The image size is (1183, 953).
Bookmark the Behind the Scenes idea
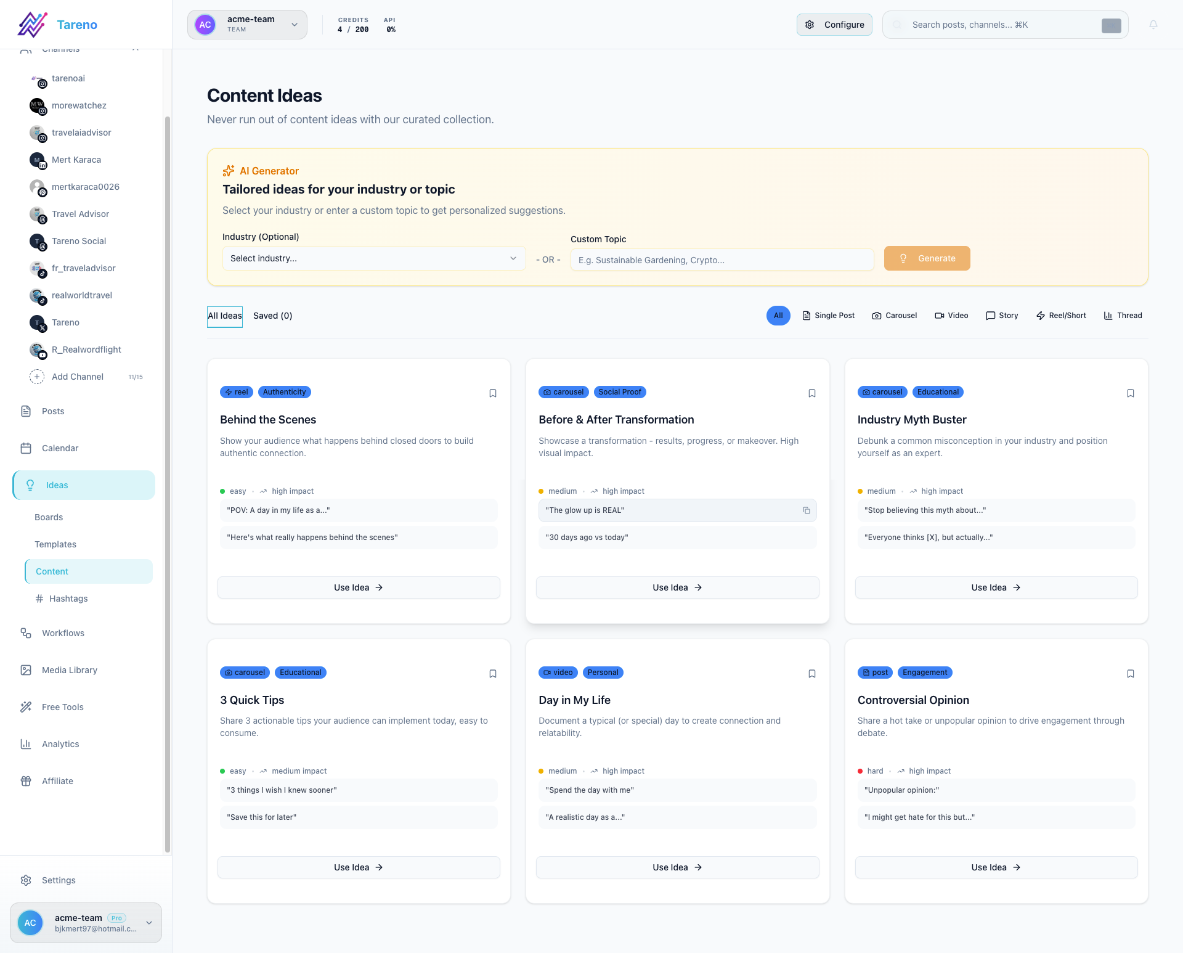tap(492, 393)
